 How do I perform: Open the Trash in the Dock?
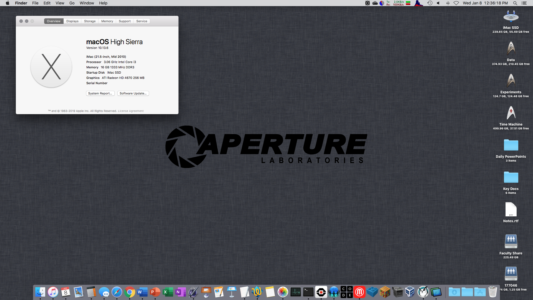[493, 292]
